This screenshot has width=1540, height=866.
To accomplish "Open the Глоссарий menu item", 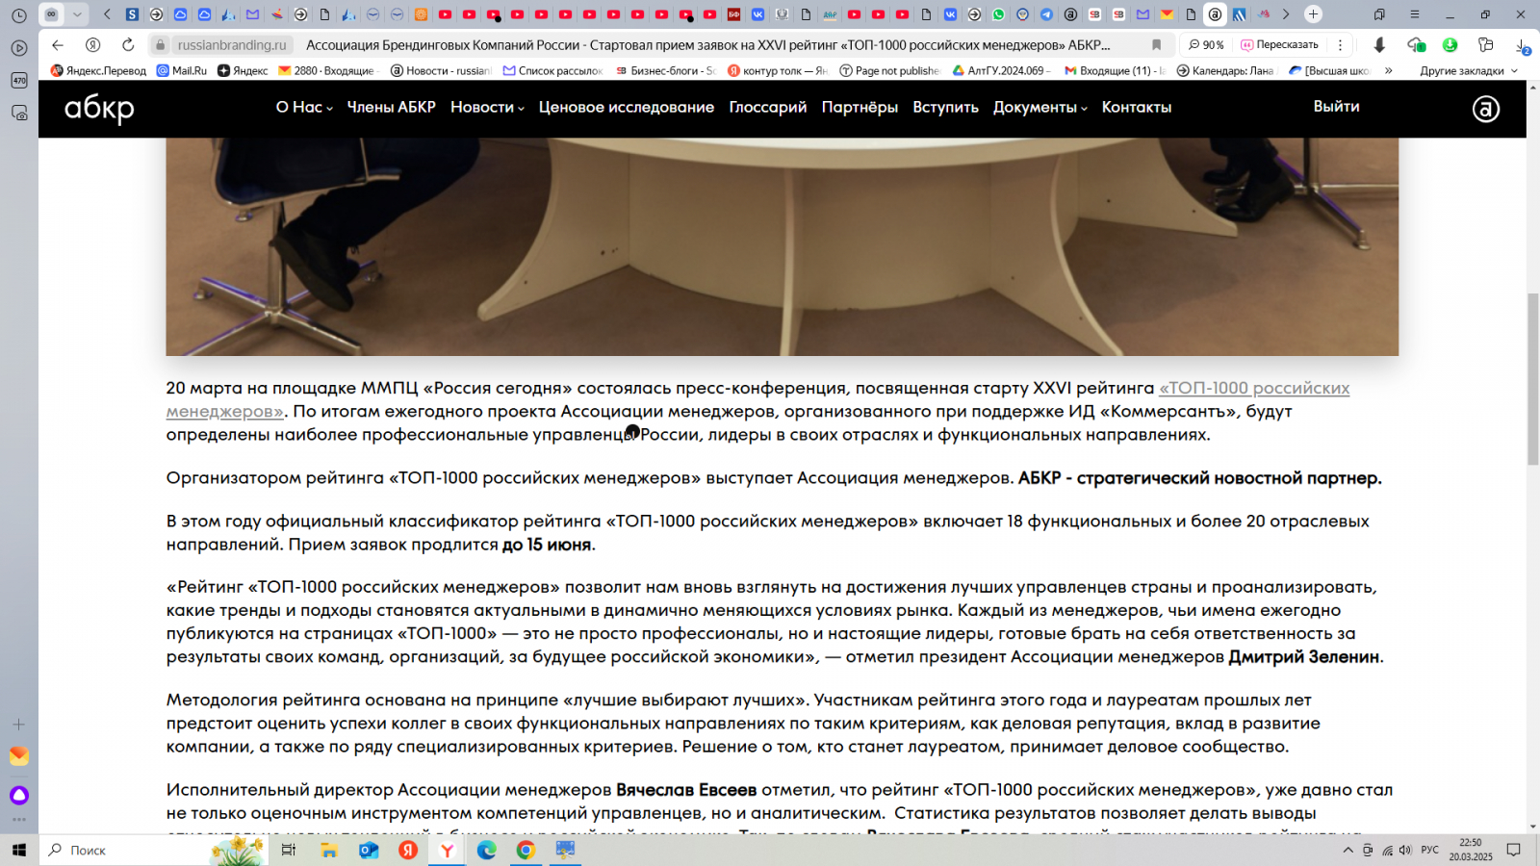I will (x=767, y=107).
